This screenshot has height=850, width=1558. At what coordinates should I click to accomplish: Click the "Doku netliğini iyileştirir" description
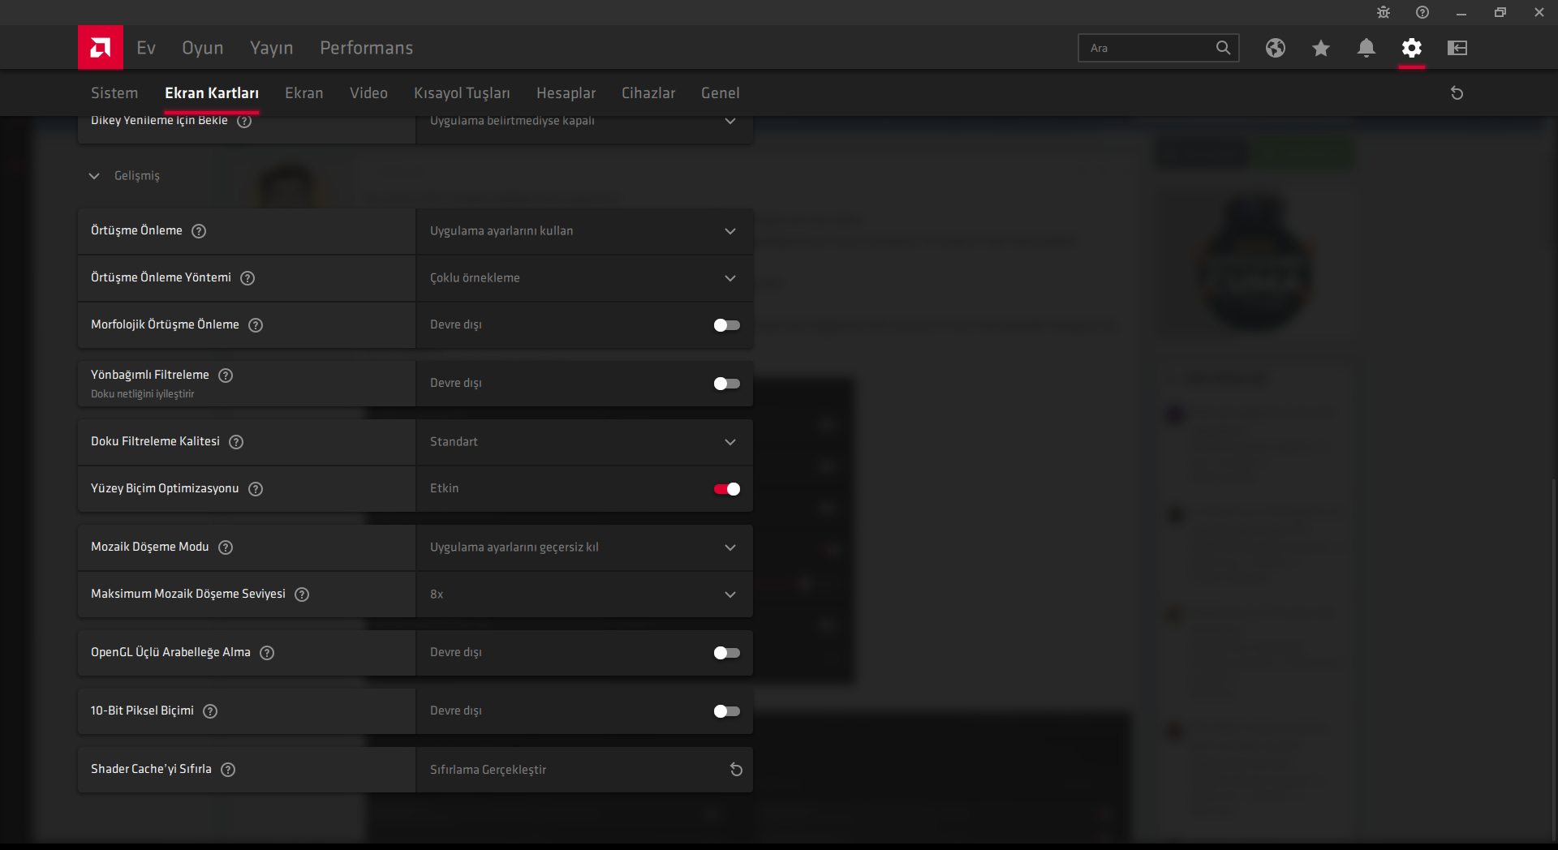(143, 394)
